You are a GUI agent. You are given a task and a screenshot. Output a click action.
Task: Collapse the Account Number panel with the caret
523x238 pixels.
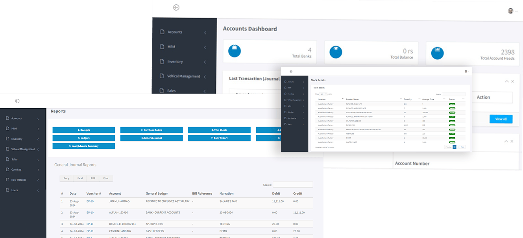click(507, 141)
